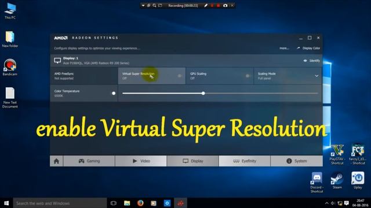
Task: Open the Gaming tab
Action: pos(89,161)
